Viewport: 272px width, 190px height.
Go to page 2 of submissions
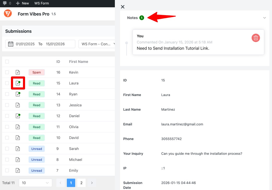pyautogui.click(x=81, y=183)
